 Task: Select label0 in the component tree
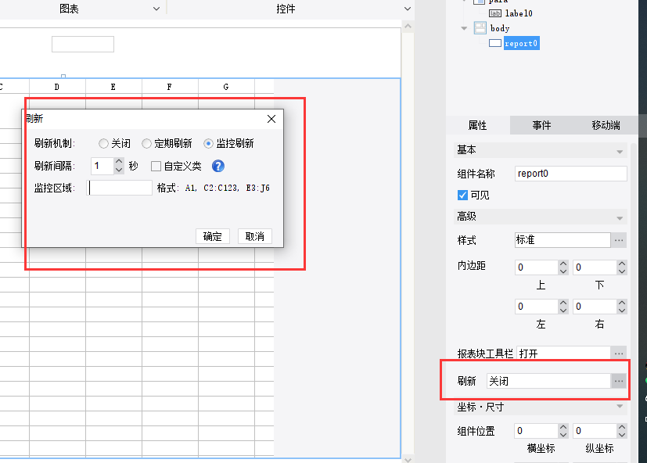pyautogui.click(x=519, y=13)
